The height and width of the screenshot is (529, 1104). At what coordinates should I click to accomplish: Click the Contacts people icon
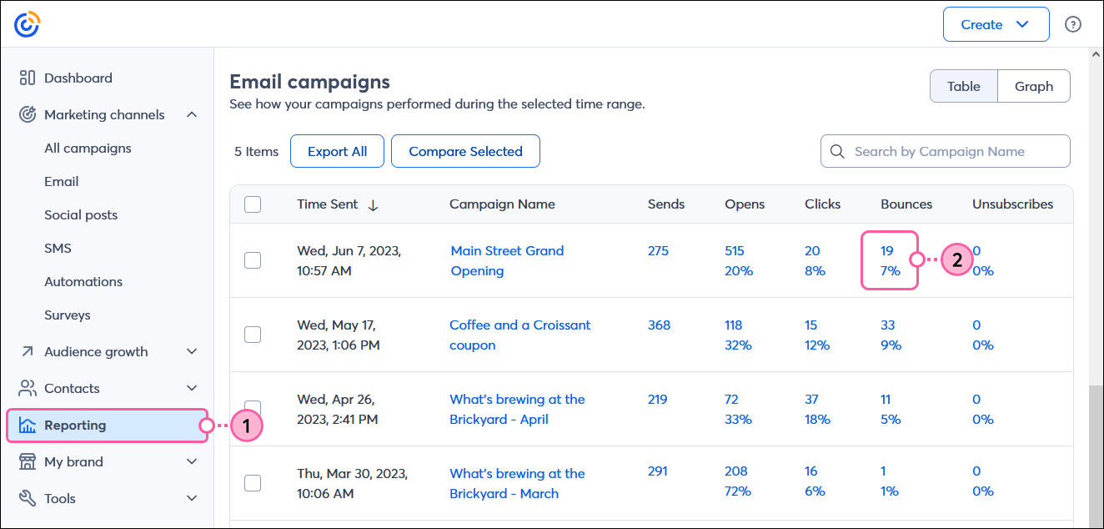pyautogui.click(x=28, y=388)
